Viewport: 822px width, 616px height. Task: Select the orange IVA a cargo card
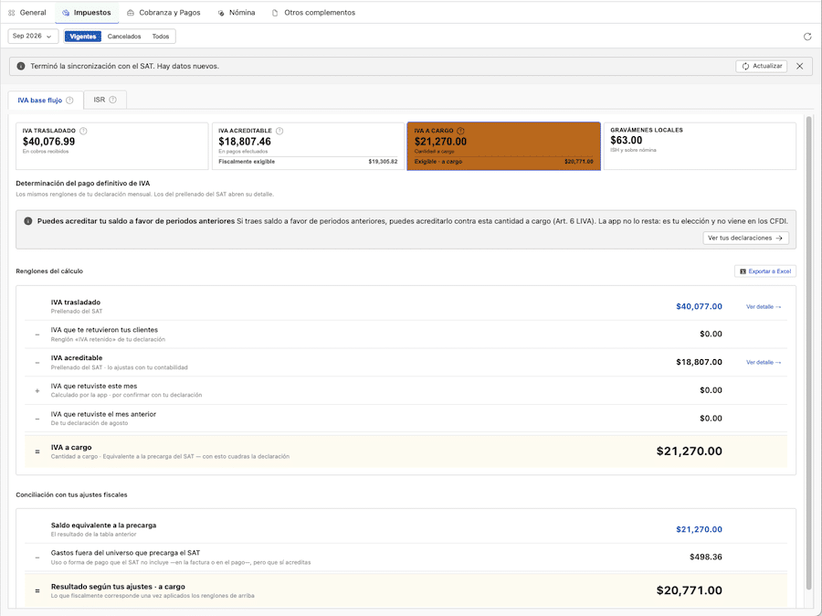tap(504, 146)
